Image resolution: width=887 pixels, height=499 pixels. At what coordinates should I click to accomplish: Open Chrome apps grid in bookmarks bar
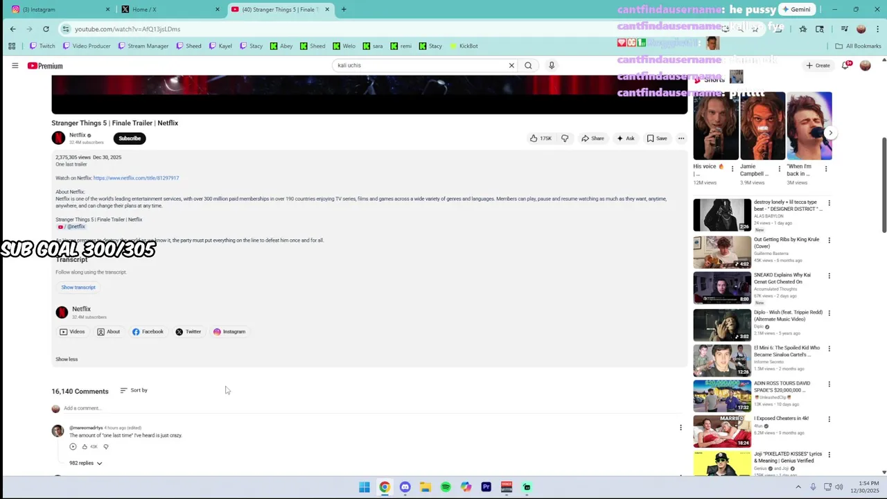tap(12, 46)
